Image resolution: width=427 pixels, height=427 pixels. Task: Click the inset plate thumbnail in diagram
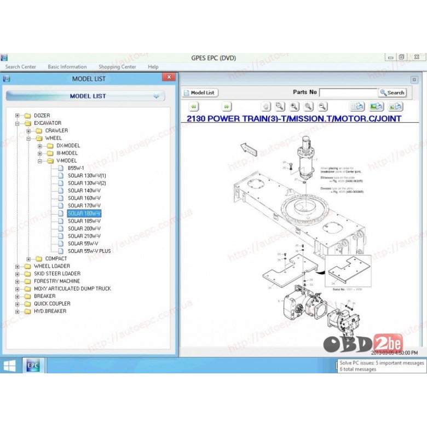pyautogui.click(x=348, y=270)
